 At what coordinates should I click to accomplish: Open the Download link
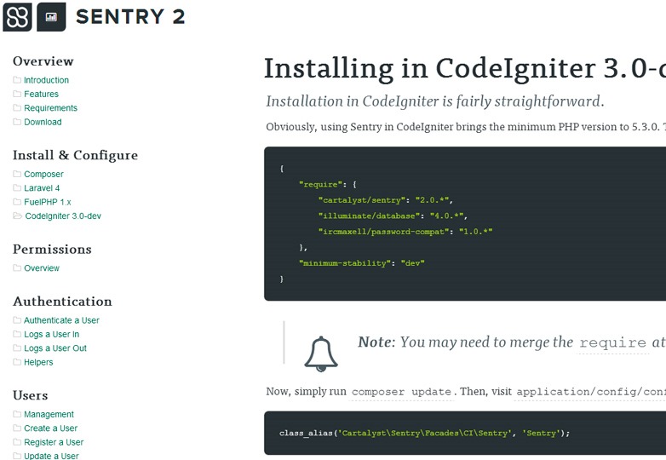[x=43, y=122]
